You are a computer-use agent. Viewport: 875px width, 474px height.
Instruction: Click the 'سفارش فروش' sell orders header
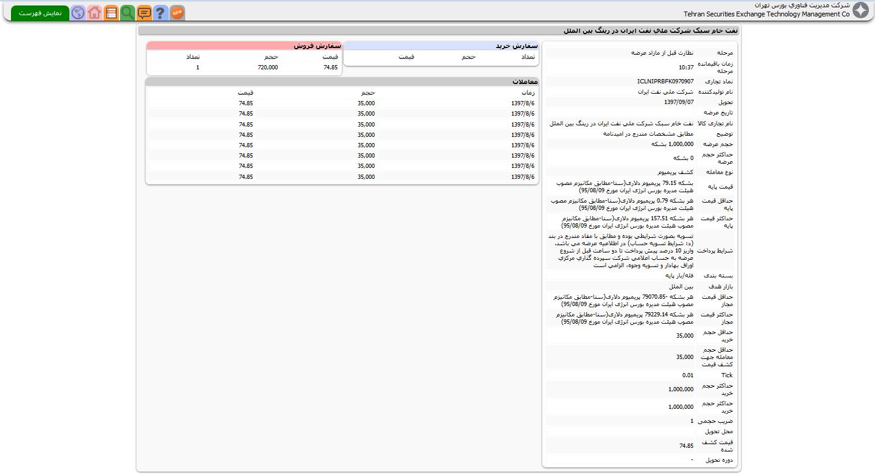pos(244,46)
